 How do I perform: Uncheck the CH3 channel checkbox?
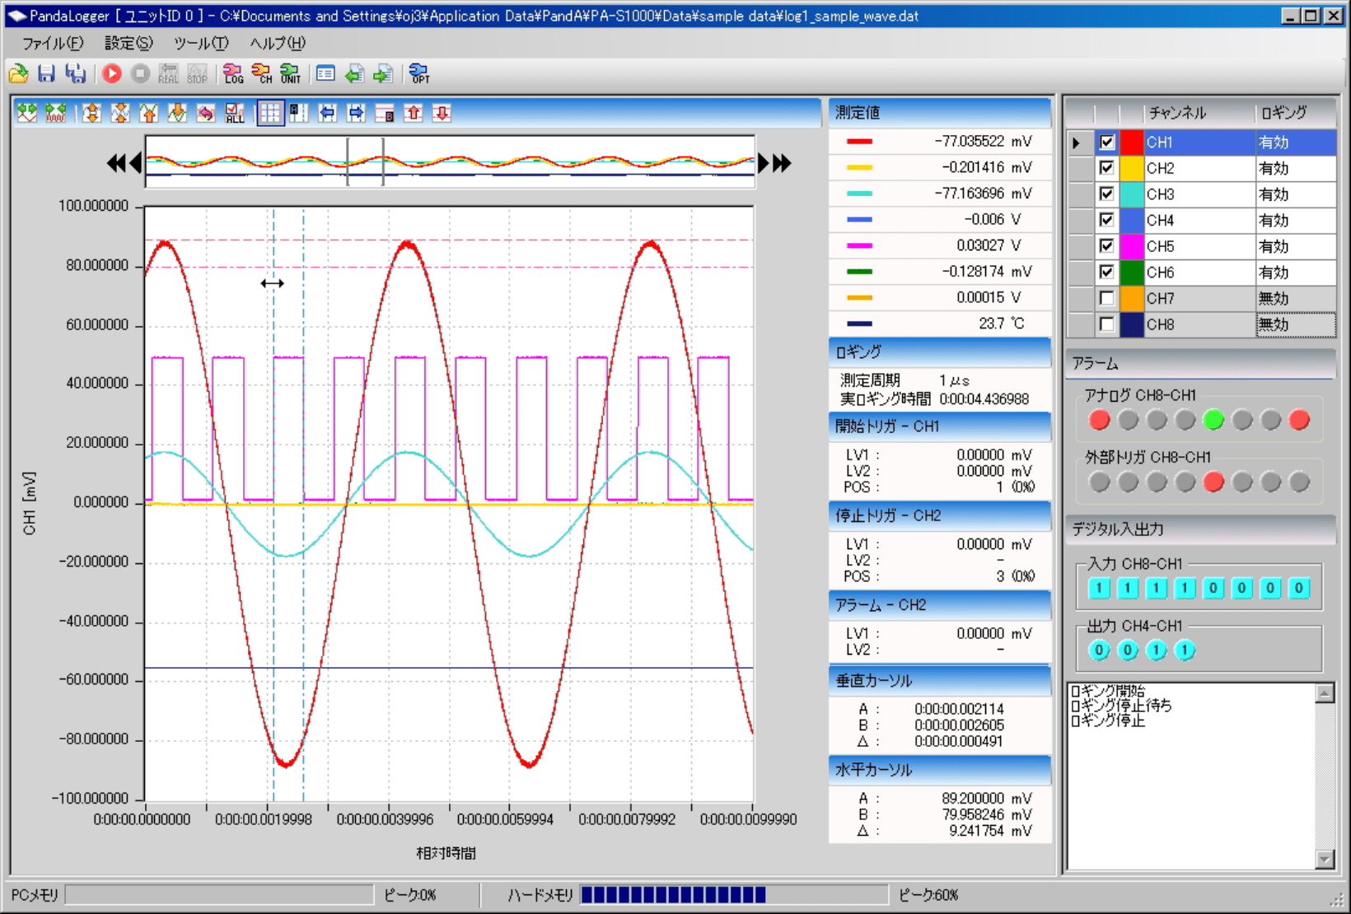coord(1107,194)
